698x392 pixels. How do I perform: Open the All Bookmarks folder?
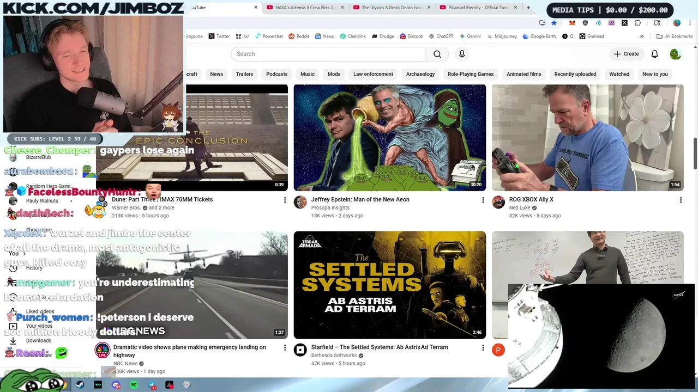(x=675, y=36)
